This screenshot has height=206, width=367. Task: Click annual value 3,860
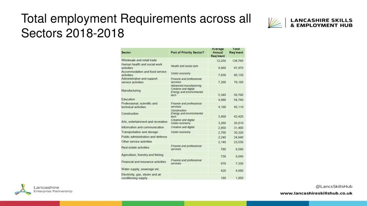coord(222,117)
